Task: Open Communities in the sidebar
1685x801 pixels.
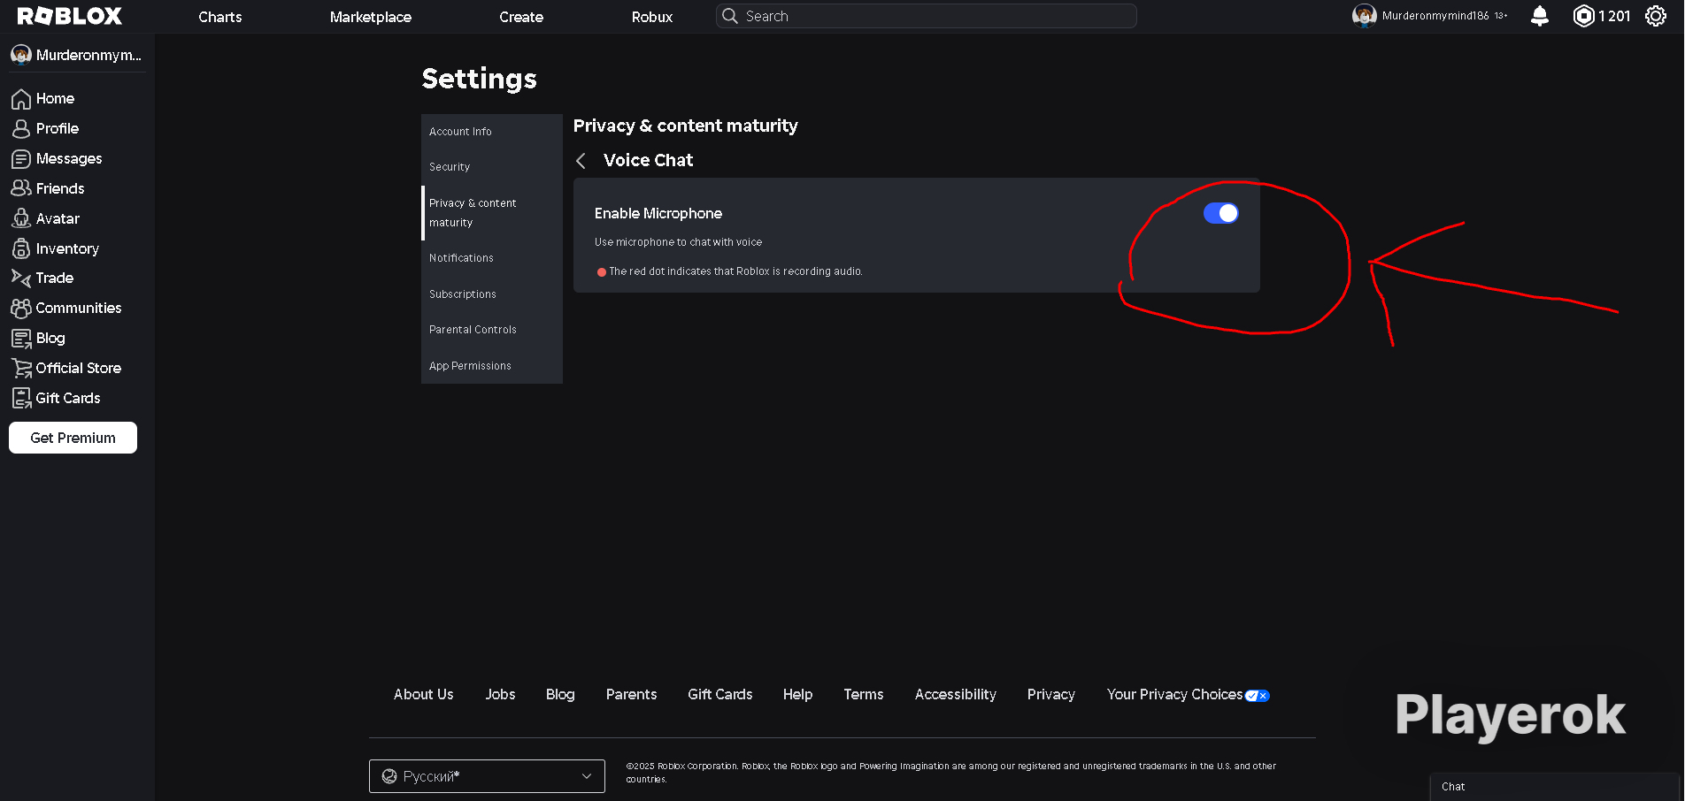Action: (79, 308)
